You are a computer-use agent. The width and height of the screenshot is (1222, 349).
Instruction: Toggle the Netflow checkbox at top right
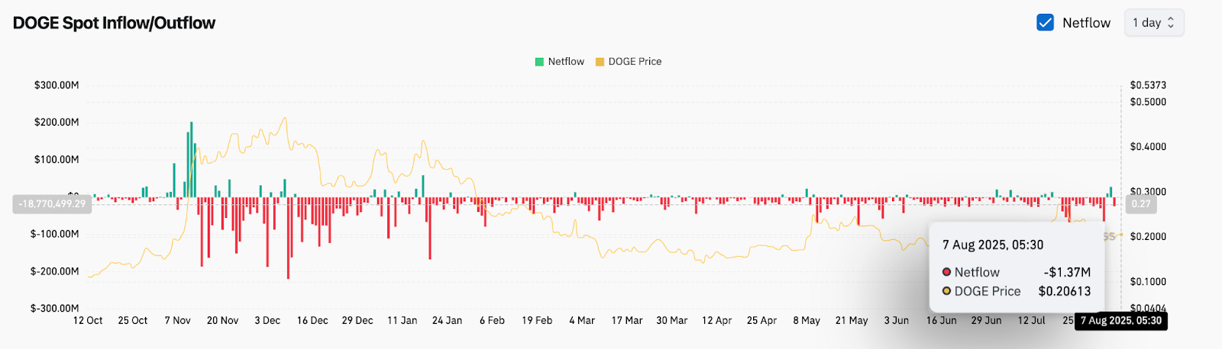[x=1045, y=23]
